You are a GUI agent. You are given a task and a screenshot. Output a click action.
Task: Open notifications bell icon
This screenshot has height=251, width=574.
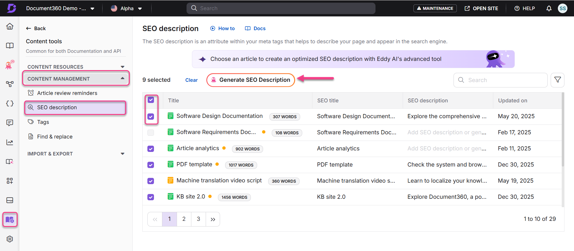tap(549, 8)
